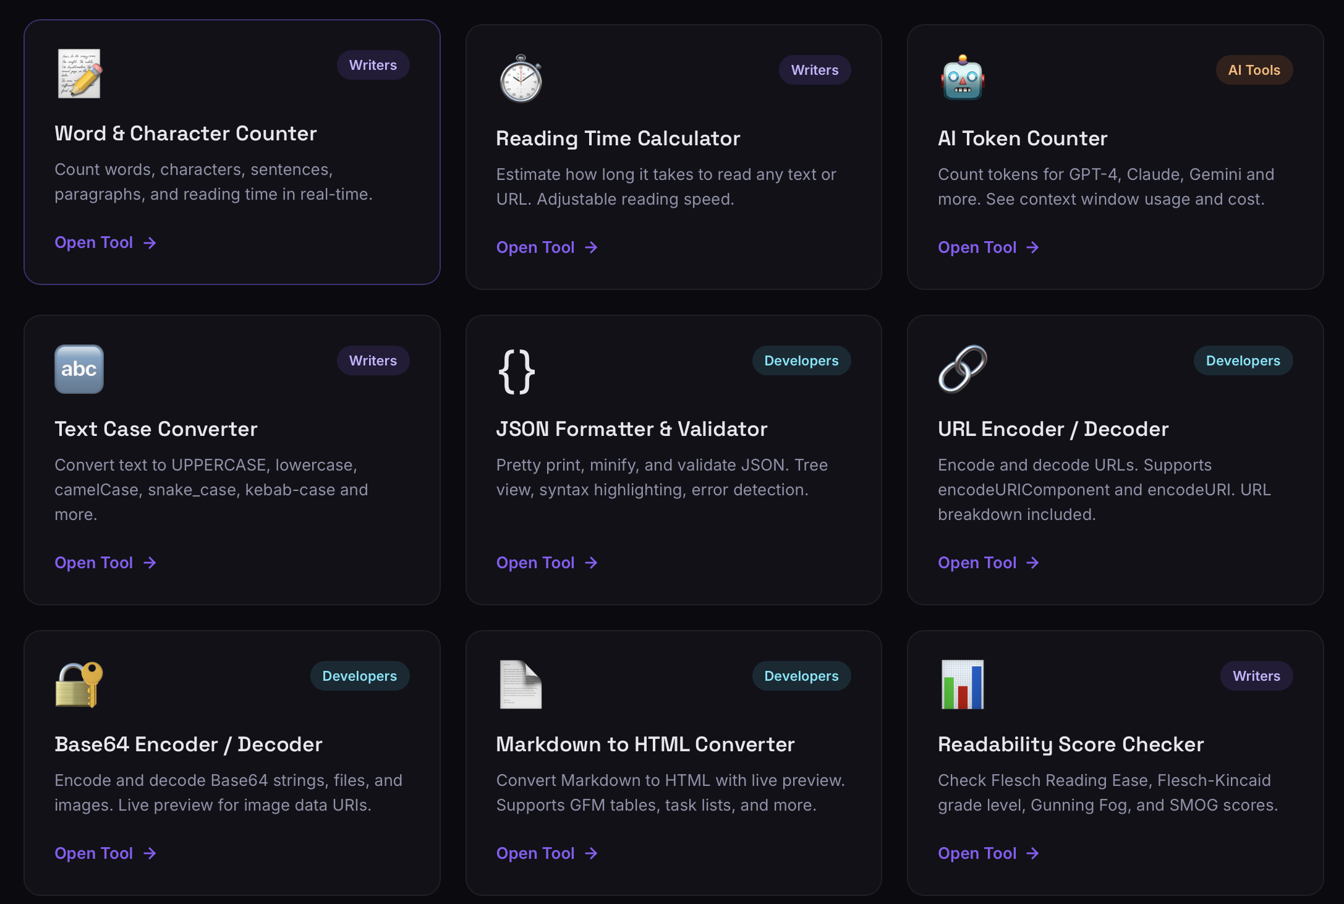
Task: Click the robot icon on AI Token Counter
Action: tap(963, 79)
